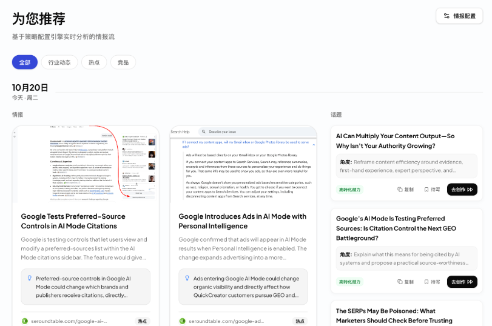Switch to 热点 filter tab
The width and height of the screenshot is (492, 326).
pyautogui.click(x=94, y=62)
